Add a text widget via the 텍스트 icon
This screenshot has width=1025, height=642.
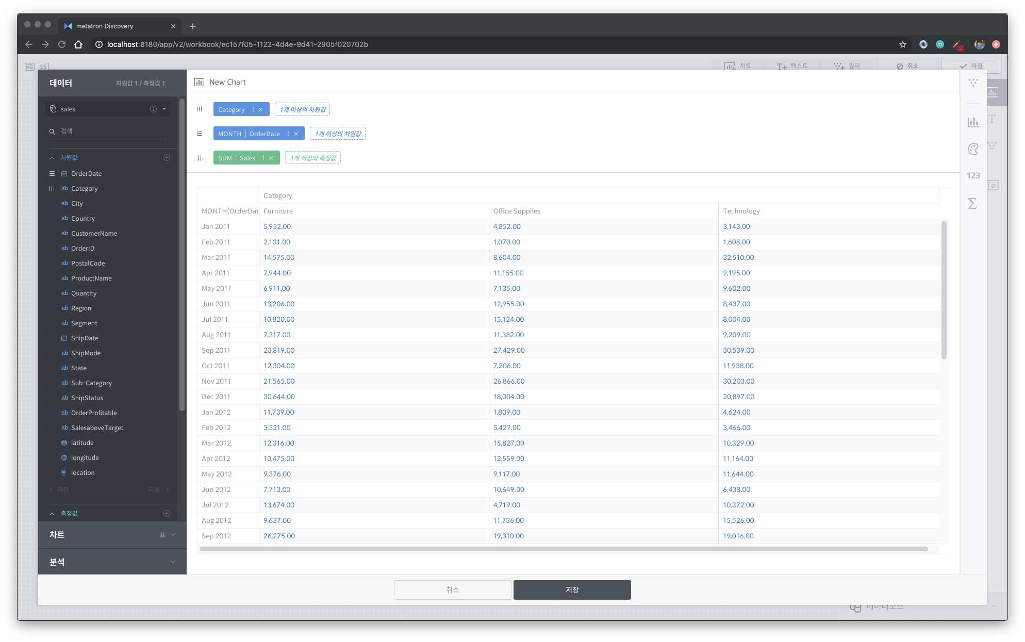coord(792,65)
